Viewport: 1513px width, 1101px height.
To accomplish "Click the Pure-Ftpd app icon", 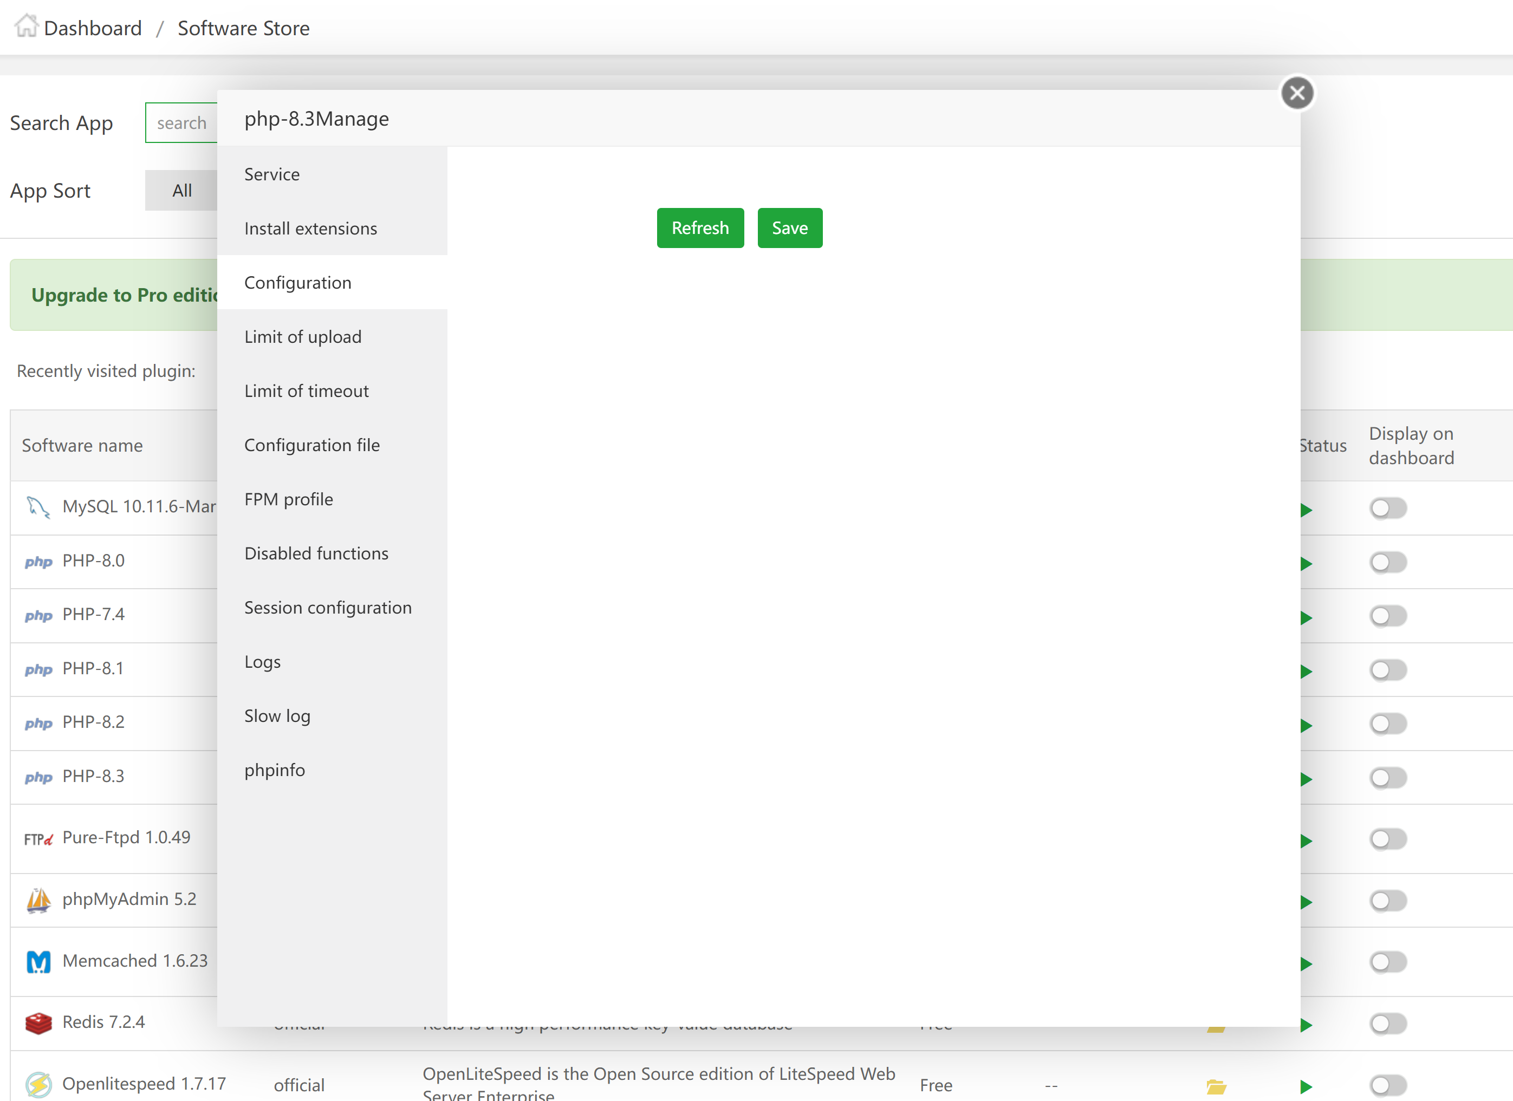I will 38,839.
